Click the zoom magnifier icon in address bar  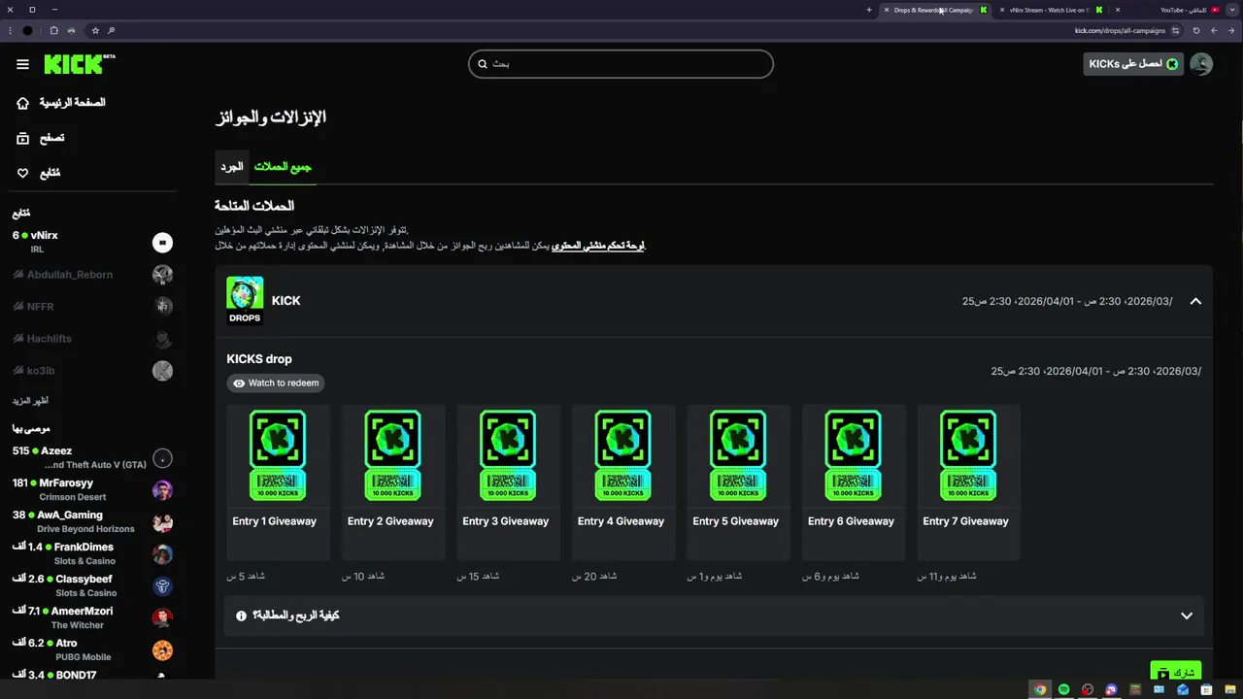point(112,30)
